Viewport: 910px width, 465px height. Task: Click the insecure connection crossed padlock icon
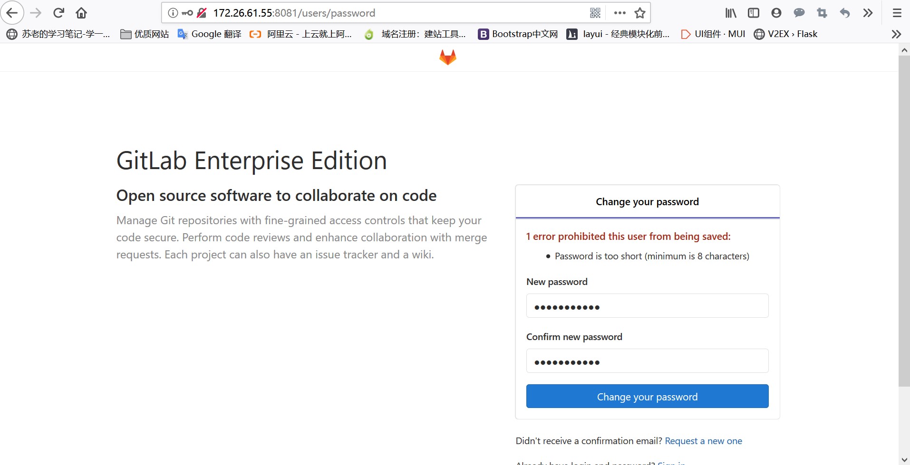[x=202, y=13]
